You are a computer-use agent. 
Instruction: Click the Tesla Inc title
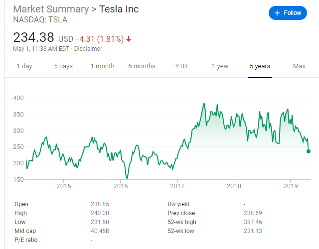pyautogui.click(x=119, y=9)
